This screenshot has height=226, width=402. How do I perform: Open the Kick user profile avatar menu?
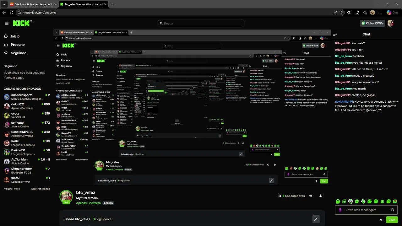point(390,23)
